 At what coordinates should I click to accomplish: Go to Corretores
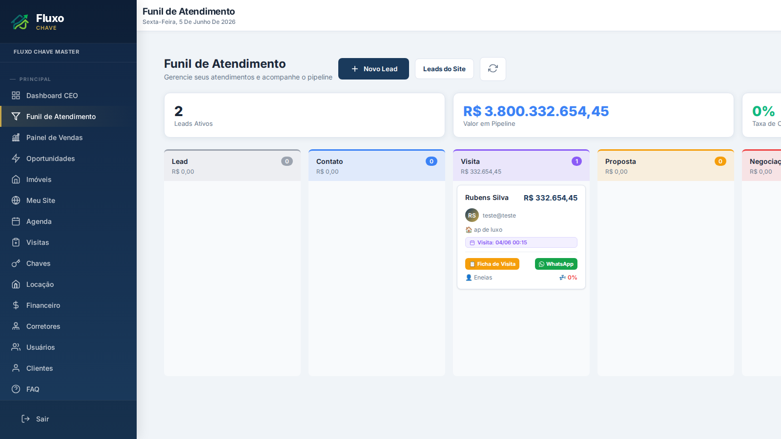(68, 326)
